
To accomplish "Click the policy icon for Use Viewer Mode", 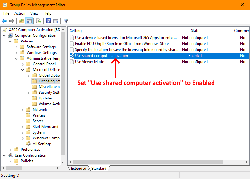I will [72, 62].
